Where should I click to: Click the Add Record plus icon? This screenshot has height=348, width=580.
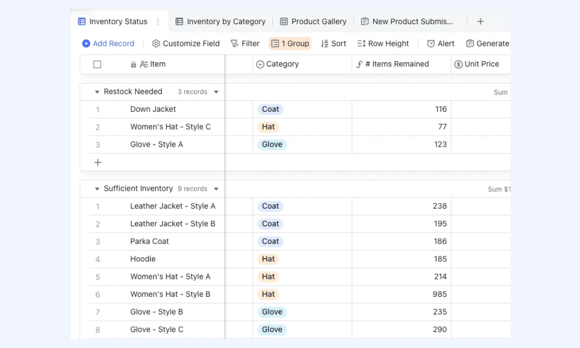point(86,43)
